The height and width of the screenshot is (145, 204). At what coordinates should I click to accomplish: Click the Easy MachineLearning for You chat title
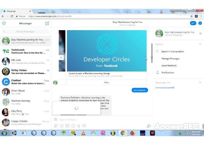tap(127, 22)
